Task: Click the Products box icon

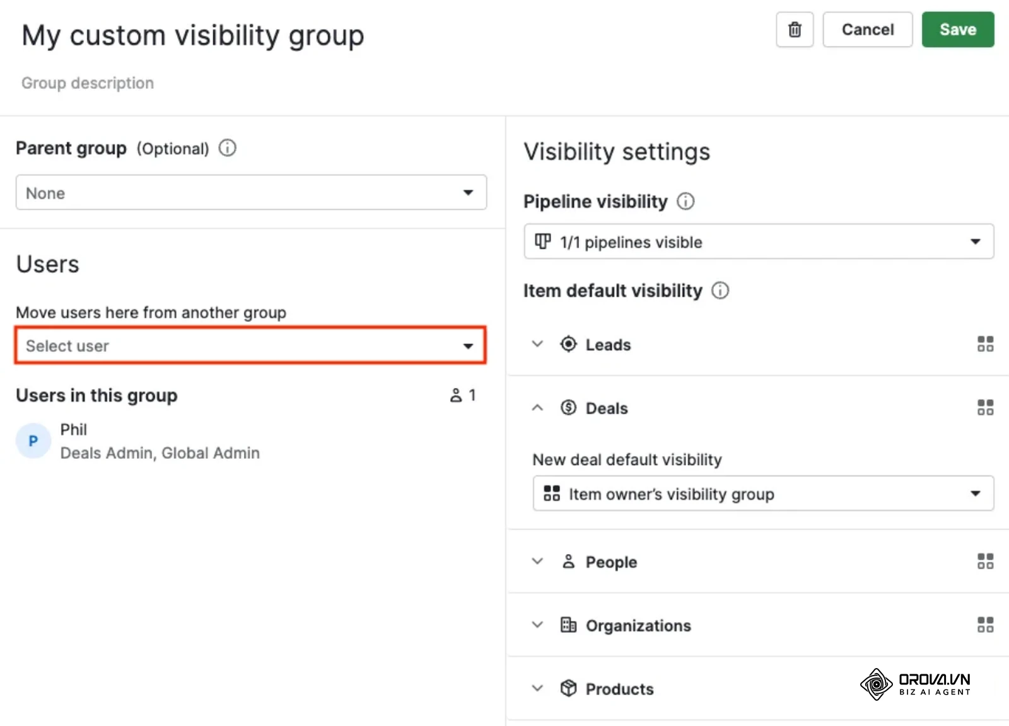Action: tap(568, 688)
